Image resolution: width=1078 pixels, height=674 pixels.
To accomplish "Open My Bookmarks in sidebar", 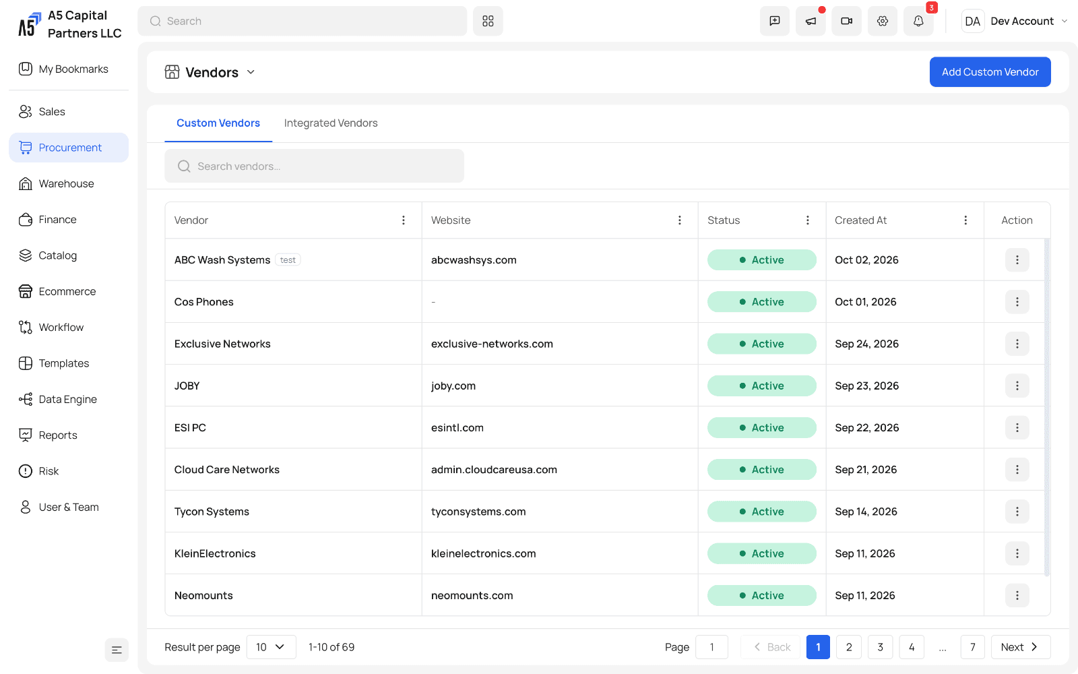I will click(x=69, y=69).
